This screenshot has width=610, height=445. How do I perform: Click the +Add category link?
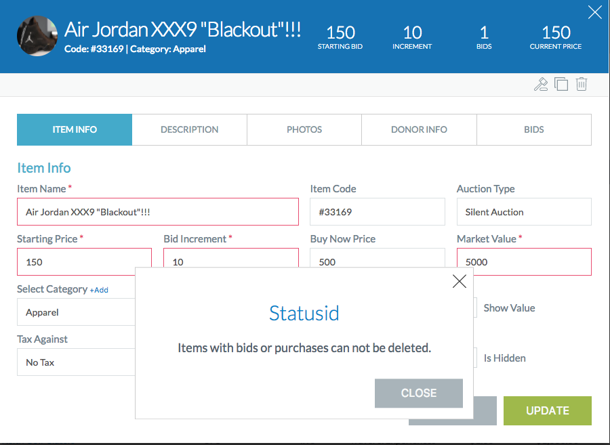click(x=99, y=290)
